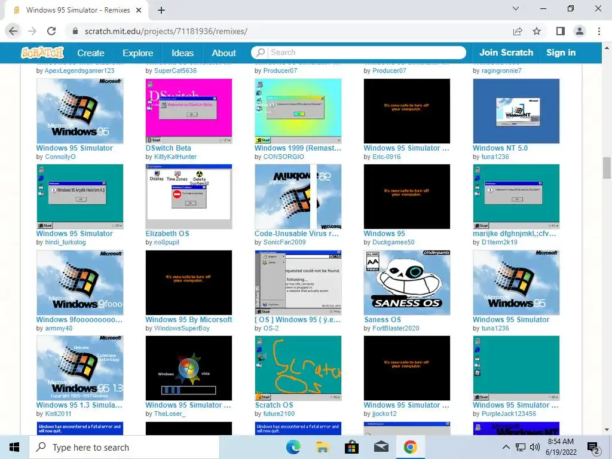Image resolution: width=612 pixels, height=459 pixels.
Task: Open the DSwitch Beta project thumbnail
Action: pyautogui.click(x=189, y=111)
